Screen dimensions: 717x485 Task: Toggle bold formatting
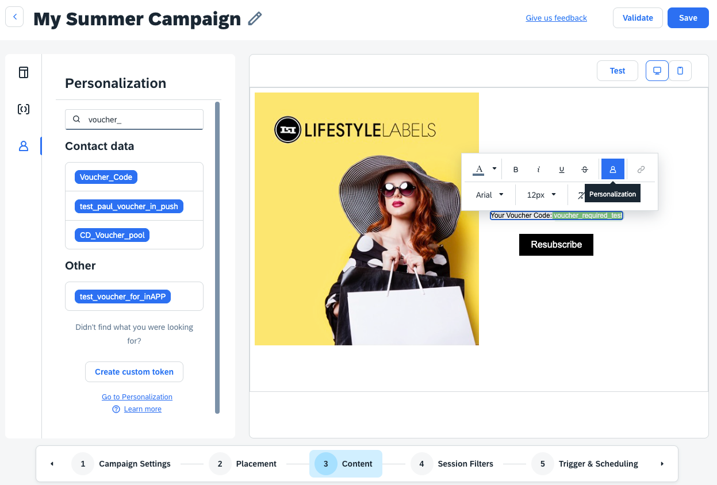click(x=516, y=170)
